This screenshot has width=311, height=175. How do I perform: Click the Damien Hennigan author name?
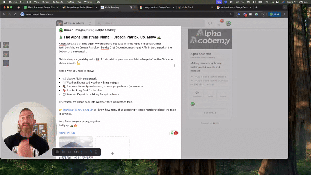coord(74,30)
